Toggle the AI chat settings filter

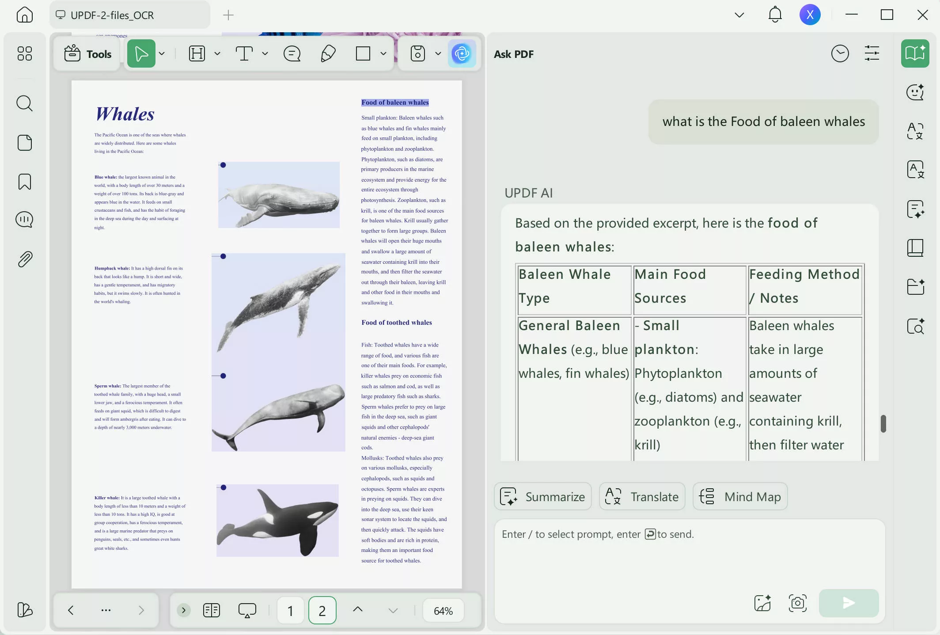872,53
